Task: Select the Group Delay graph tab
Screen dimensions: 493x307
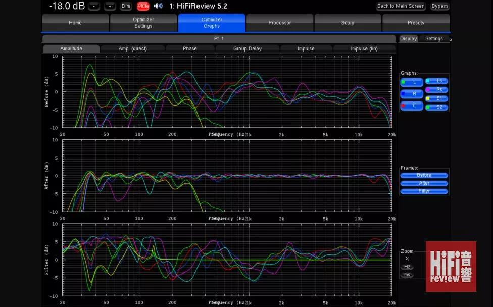Action: tap(248, 49)
